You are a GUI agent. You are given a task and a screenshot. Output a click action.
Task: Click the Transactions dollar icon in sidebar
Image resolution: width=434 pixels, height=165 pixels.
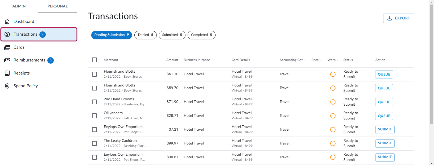click(x=7, y=34)
